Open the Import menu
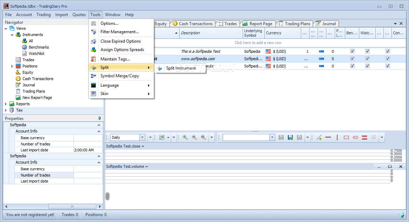 tap(62, 15)
